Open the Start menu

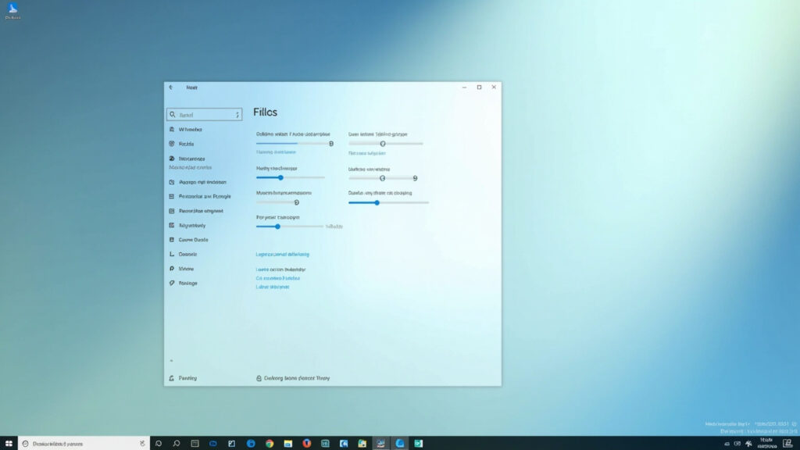(9, 443)
